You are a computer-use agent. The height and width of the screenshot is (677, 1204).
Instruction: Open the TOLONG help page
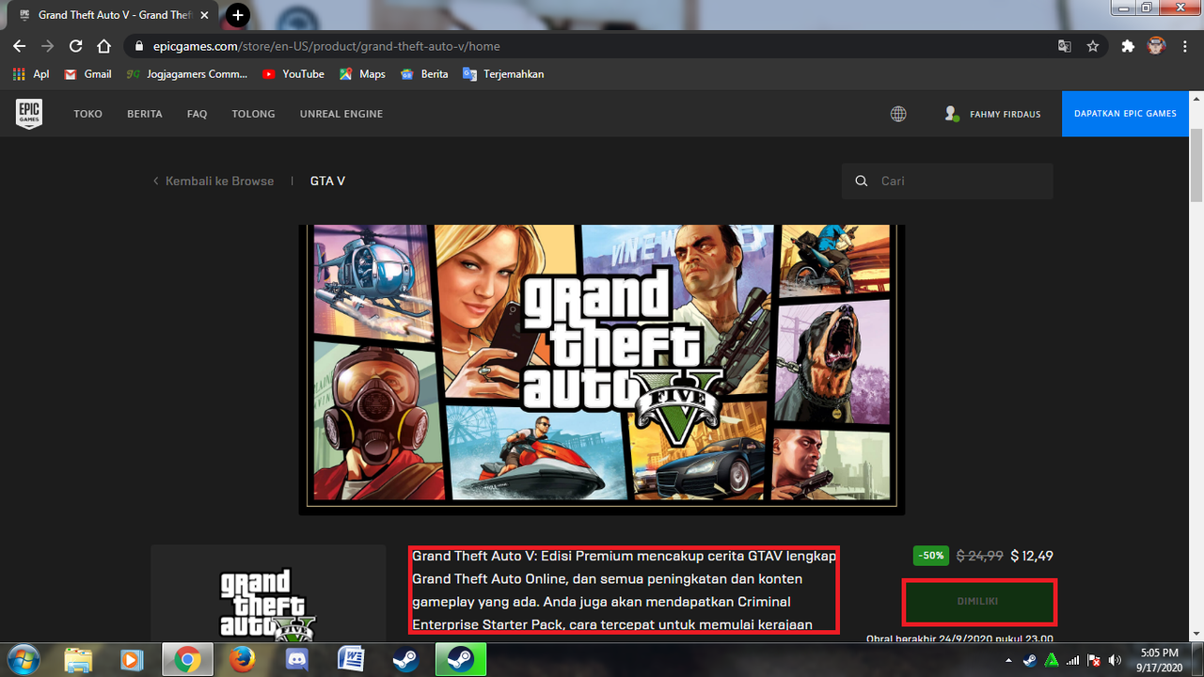tap(254, 114)
